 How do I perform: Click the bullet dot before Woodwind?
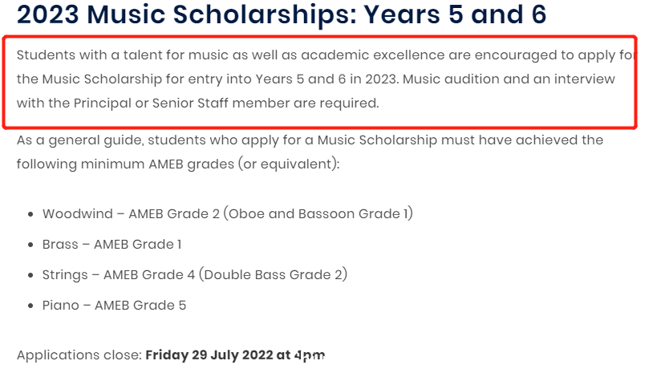(x=30, y=214)
